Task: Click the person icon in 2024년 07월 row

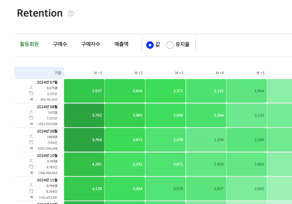Action: [x=31, y=87]
